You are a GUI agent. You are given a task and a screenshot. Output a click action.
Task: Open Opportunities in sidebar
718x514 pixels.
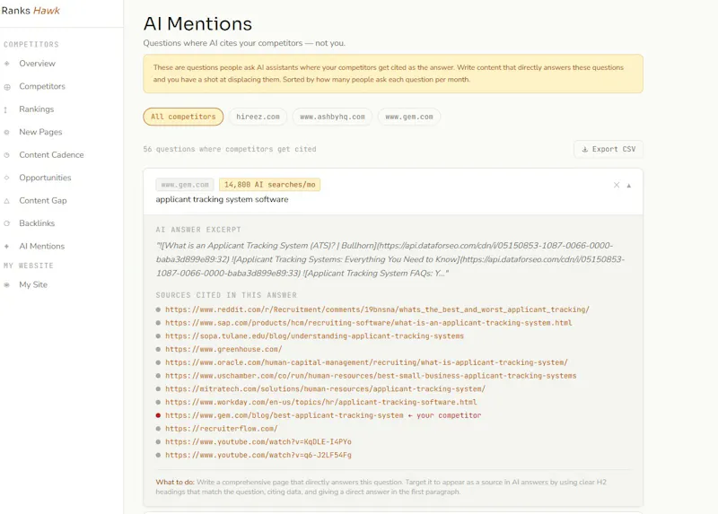pos(45,178)
